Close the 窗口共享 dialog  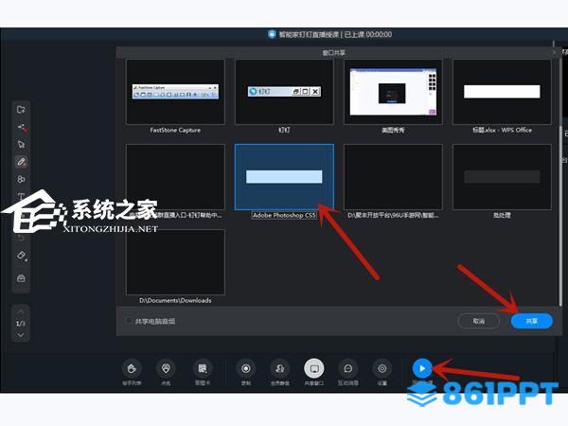(554, 52)
